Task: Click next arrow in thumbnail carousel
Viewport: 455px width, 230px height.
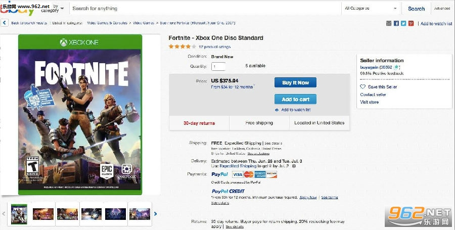Action: click(x=155, y=214)
